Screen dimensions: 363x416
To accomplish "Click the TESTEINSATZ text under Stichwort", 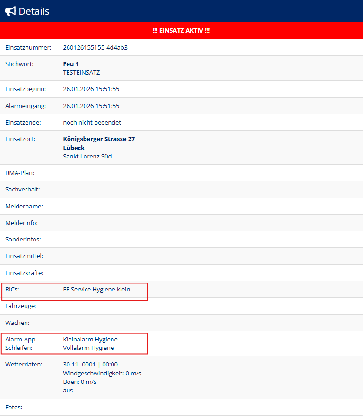I will [81, 73].
